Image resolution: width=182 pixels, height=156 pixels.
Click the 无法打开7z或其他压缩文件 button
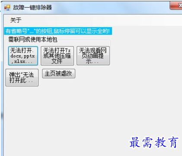click(x=57, y=56)
